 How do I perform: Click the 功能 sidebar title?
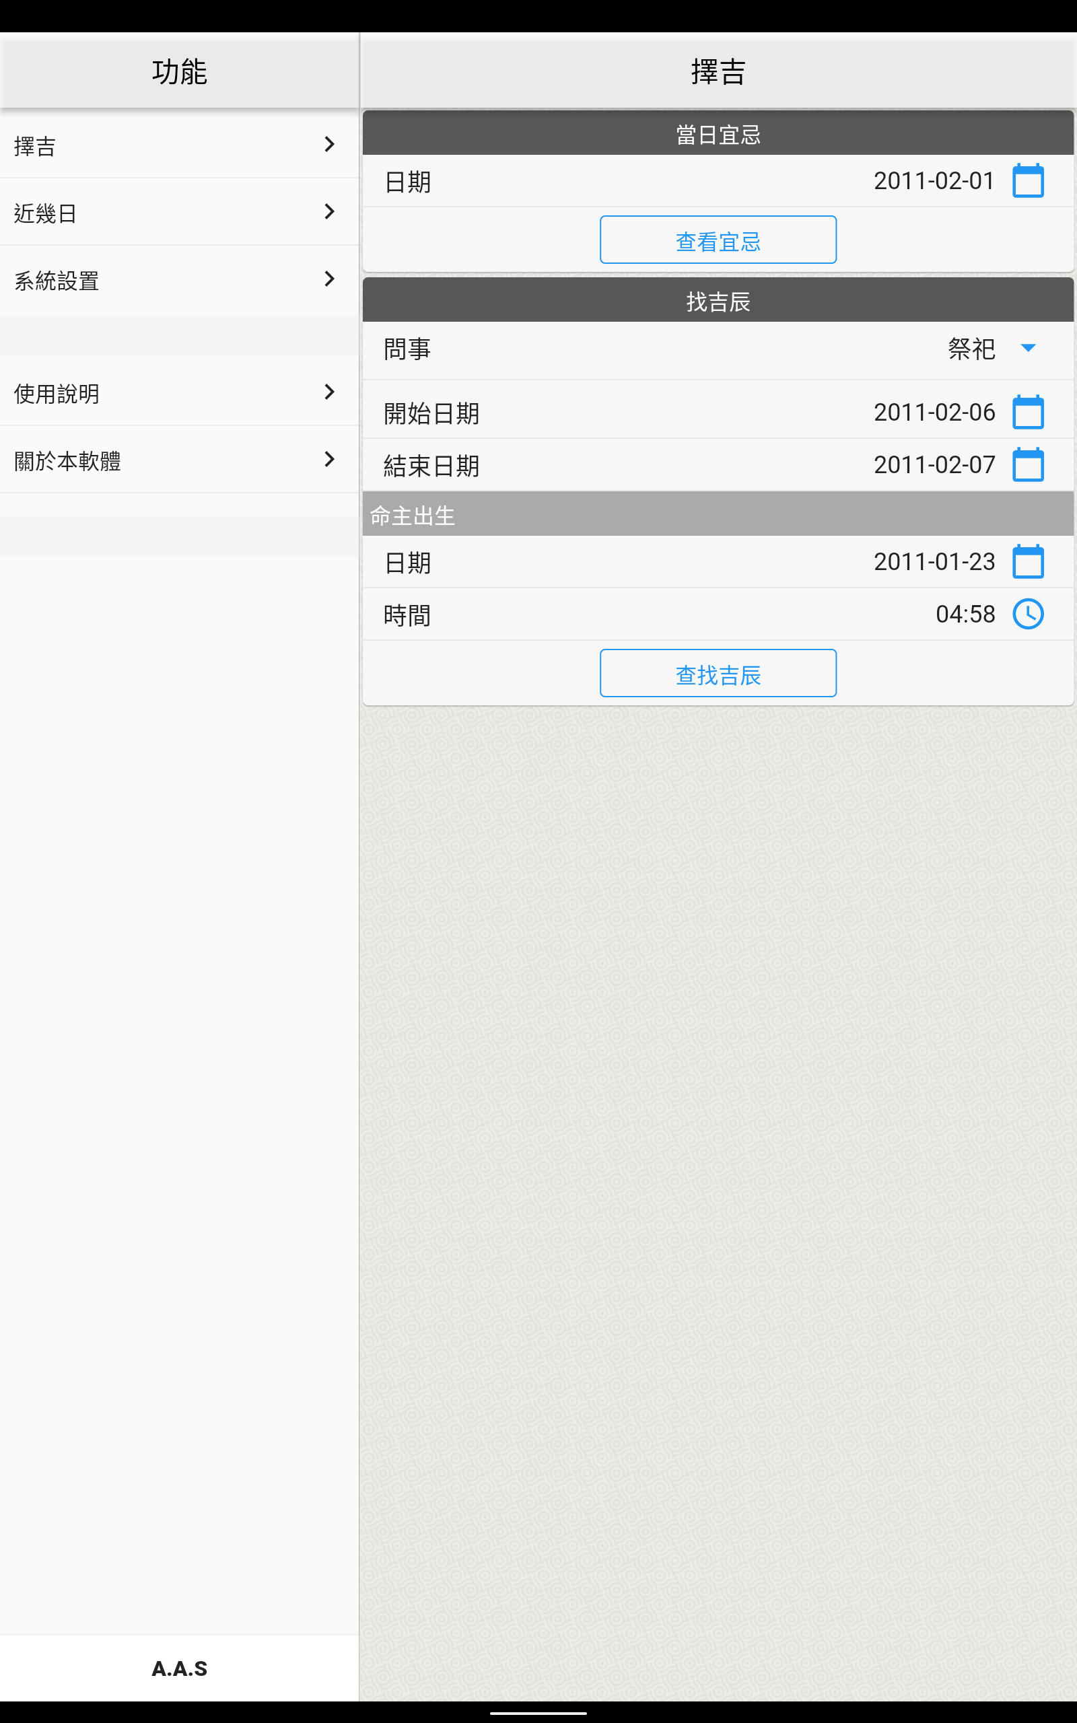click(180, 72)
